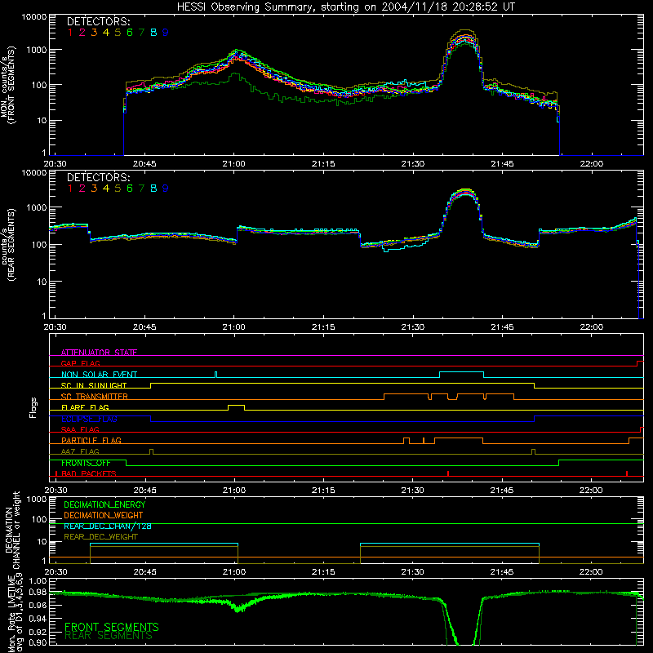
Task: Select the FRONTS_OFF flag label
Action: [86, 463]
